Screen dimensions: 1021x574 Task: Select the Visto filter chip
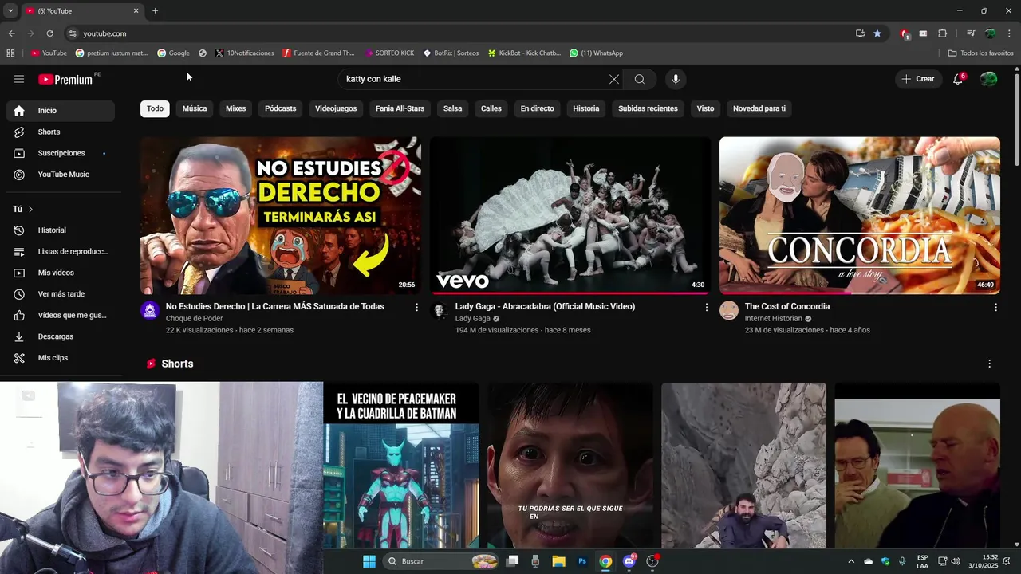[x=706, y=108]
